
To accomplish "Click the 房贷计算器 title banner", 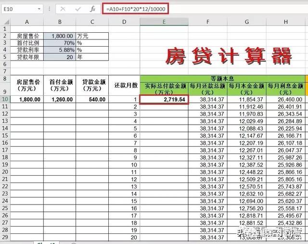I will click(x=229, y=56).
